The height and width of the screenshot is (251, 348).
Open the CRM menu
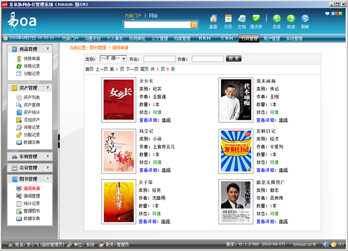(227, 38)
